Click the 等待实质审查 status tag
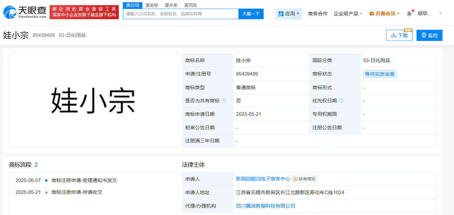Screen dimensions: 454x215 coord(379,74)
